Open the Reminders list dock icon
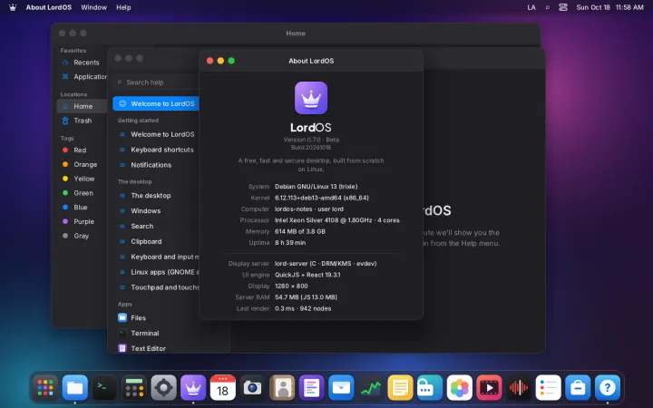The image size is (653, 408). tap(548, 388)
